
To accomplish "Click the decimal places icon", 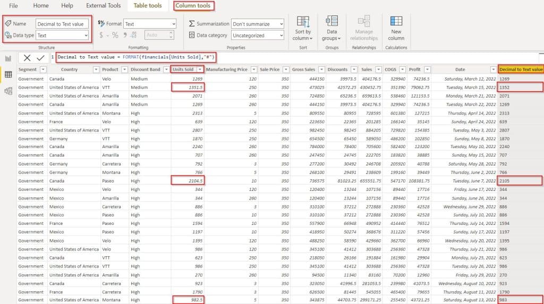I will pos(134,35).
